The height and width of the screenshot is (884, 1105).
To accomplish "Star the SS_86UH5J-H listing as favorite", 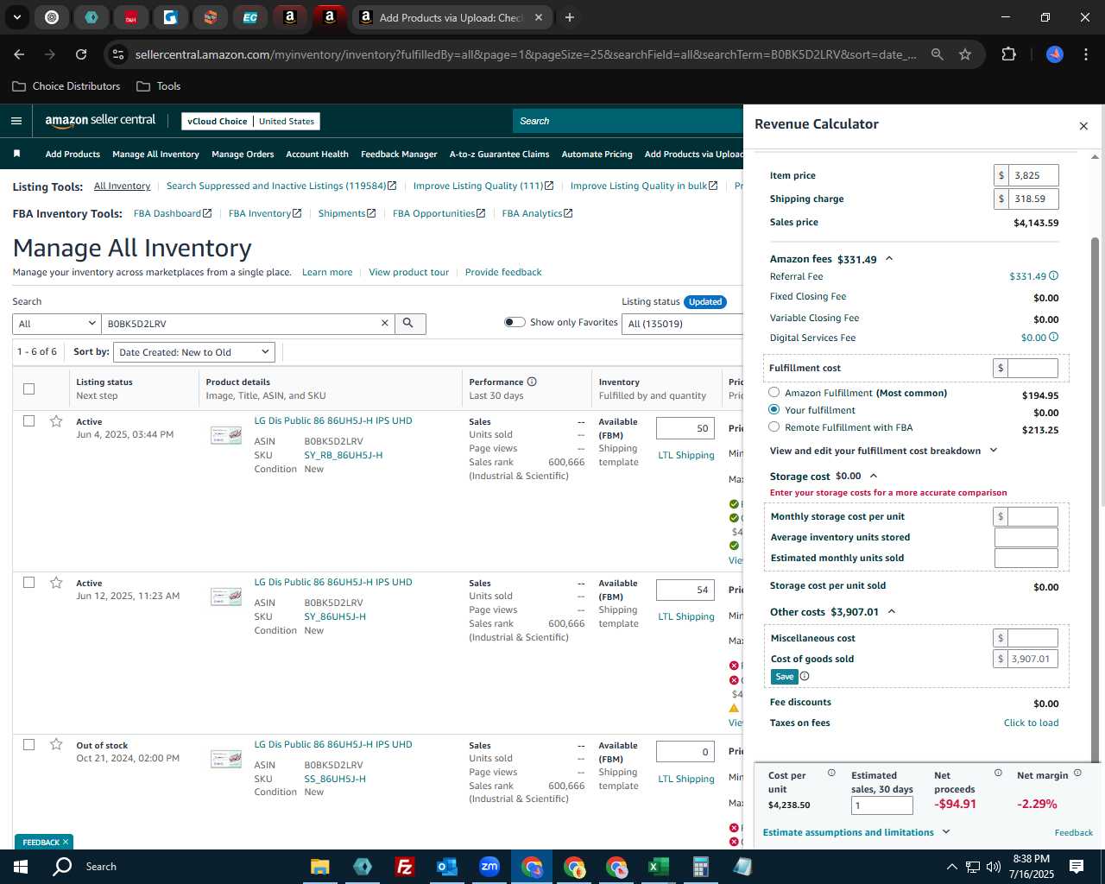I will pos(56,744).
